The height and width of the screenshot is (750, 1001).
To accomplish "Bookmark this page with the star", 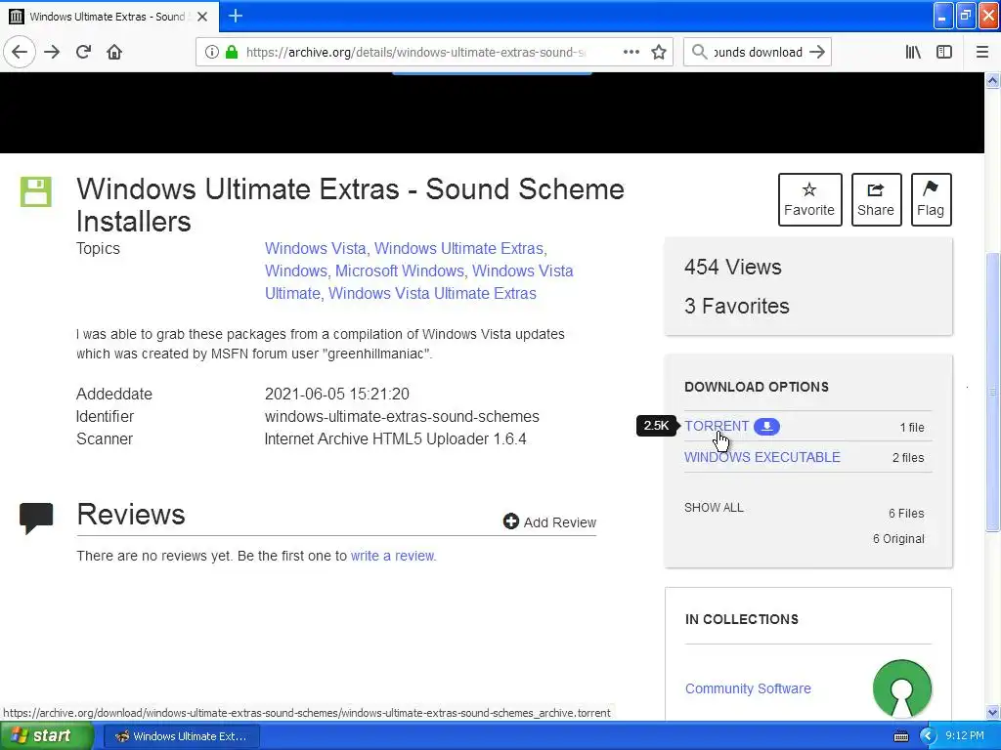I will point(659,53).
